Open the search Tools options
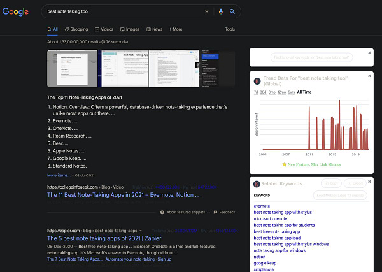Viewport: 382px width, 272px height. (x=230, y=29)
